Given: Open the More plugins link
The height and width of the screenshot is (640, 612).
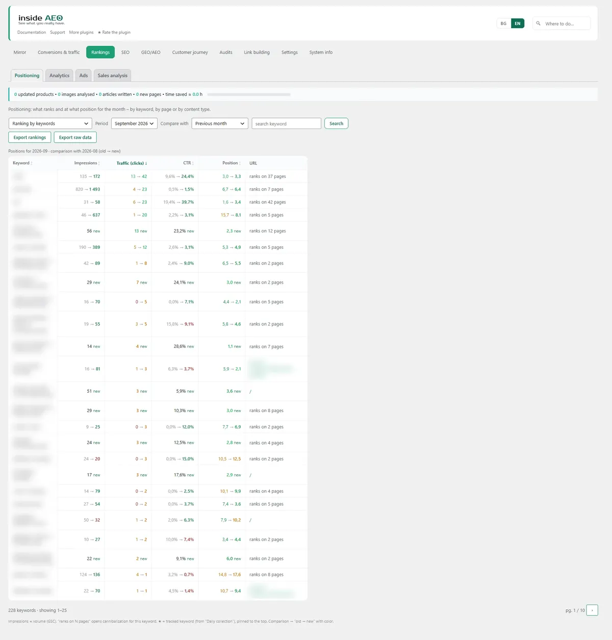Looking at the screenshot, I should (x=81, y=32).
